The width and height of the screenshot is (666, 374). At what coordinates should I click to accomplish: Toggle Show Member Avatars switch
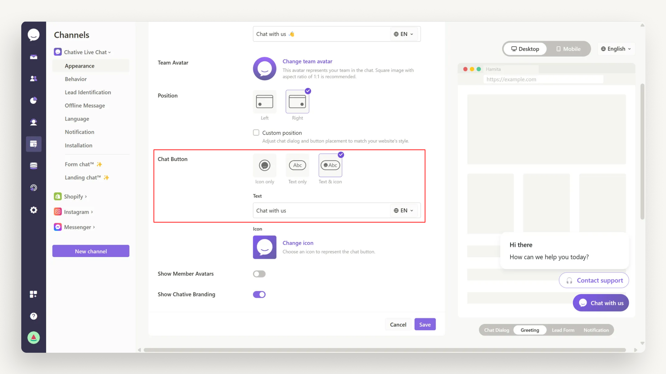[259, 274]
